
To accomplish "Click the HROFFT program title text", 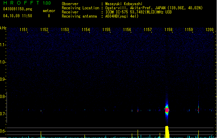I will point(21,3).
